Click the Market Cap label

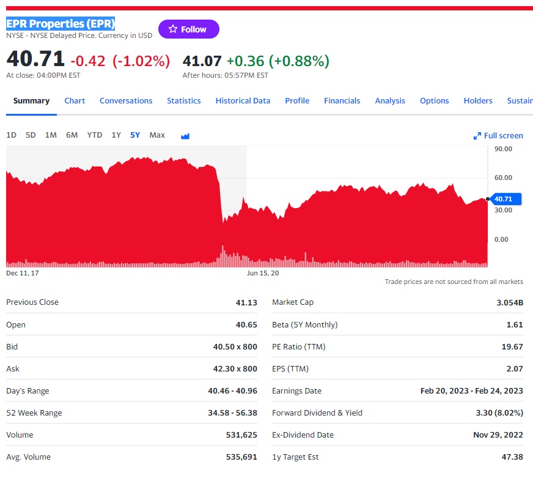click(x=293, y=302)
